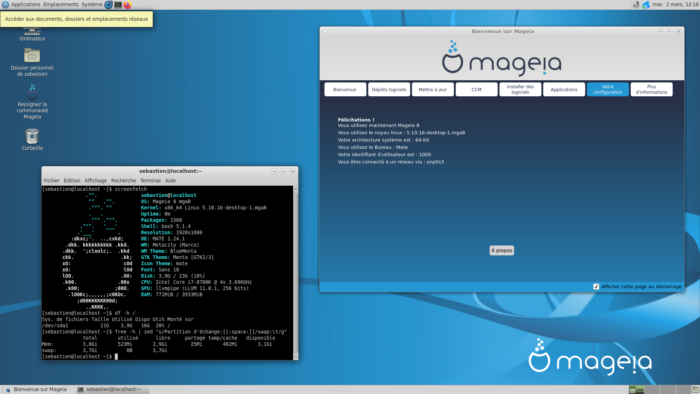The width and height of the screenshot is (700, 394).
Task: Click the terminal prompt cursor line
Action: point(80,357)
